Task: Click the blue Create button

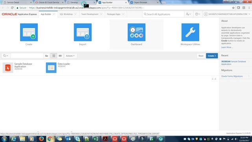Action: click(x=212, y=56)
